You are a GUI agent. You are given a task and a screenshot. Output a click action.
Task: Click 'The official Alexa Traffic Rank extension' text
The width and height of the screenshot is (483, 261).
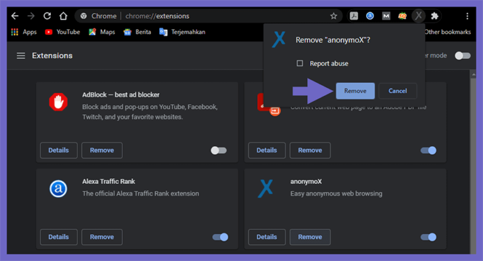pos(141,194)
